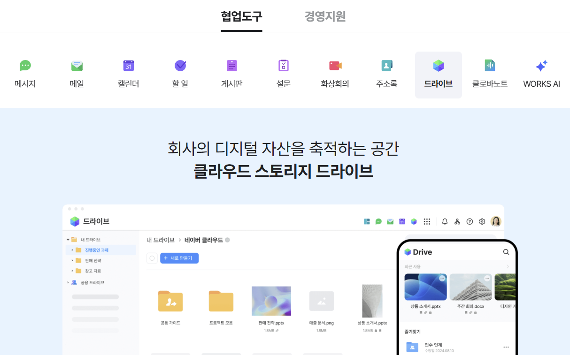Select 참고 자료 in the folder tree
This screenshot has width=570, height=355.
[x=93, y=271]
